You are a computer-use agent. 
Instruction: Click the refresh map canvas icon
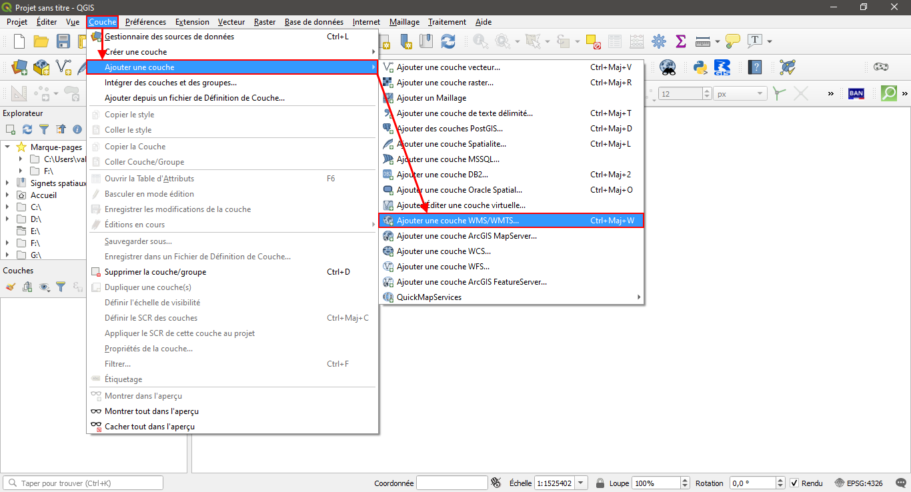tap(448, 41)
